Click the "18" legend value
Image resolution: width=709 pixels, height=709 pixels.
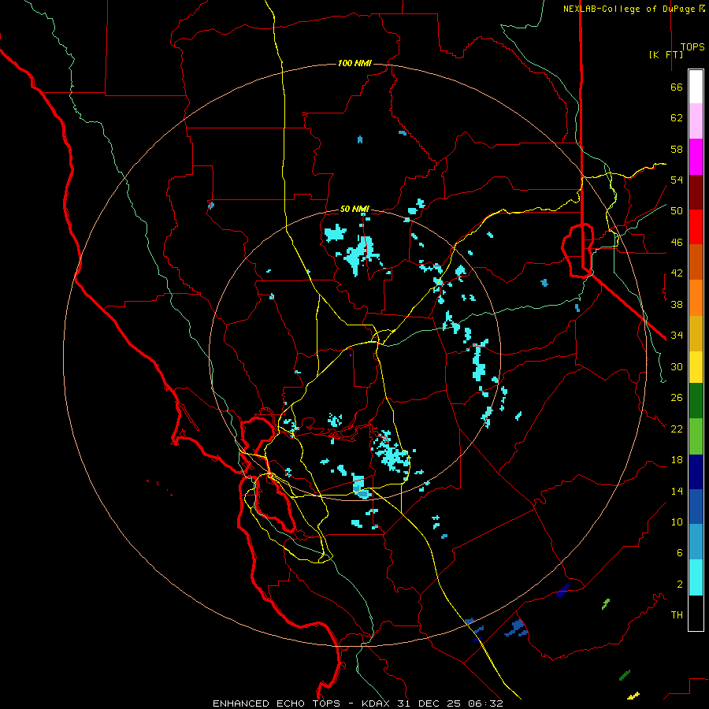[677, 460]
